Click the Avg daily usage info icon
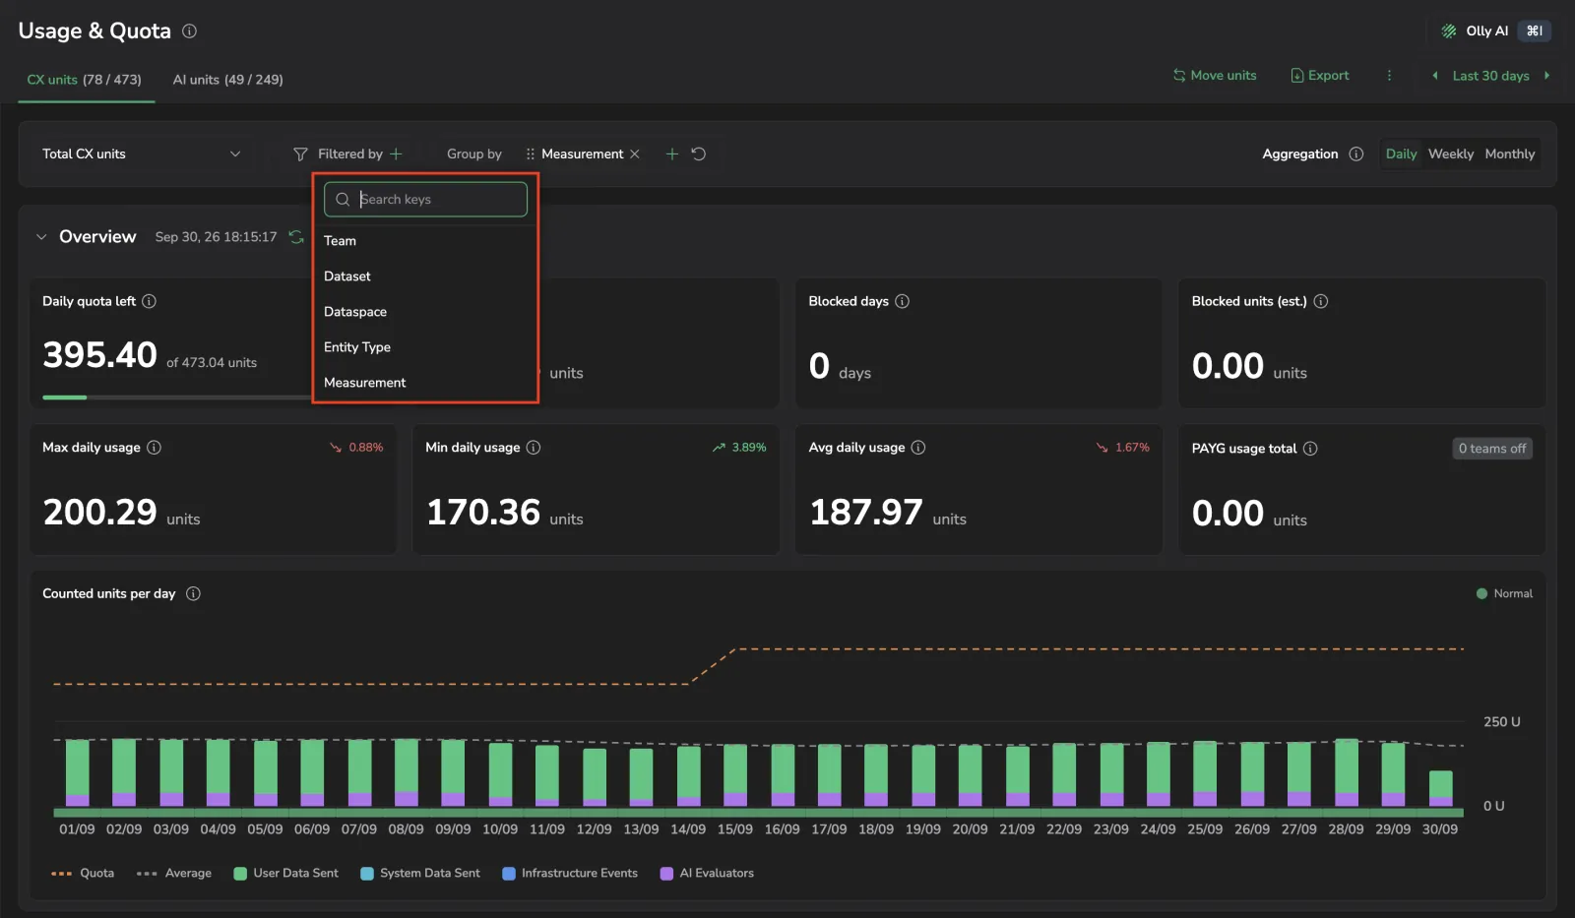Screen dimensions: 1575x918 click(918, 448)
